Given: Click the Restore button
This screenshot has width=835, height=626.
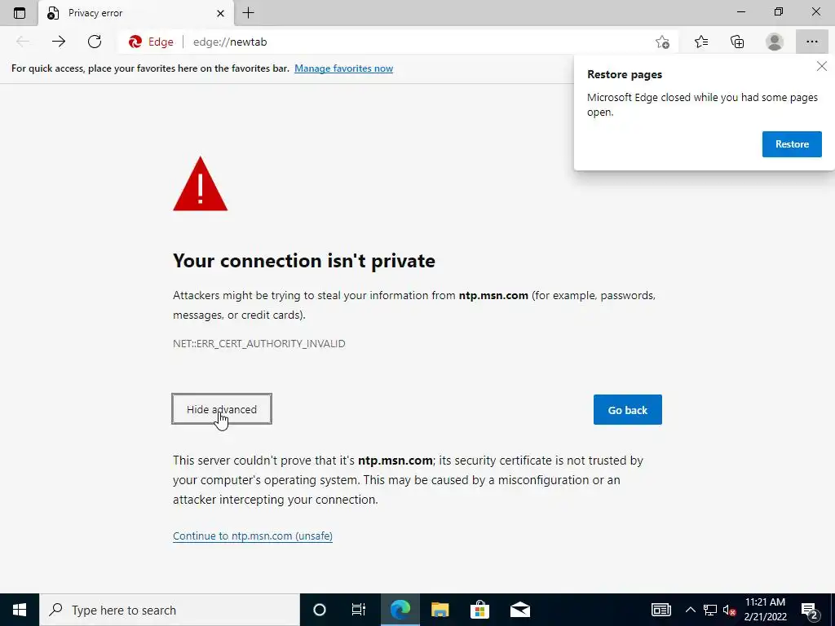Looking at the screenshot, I should point(792,144).
